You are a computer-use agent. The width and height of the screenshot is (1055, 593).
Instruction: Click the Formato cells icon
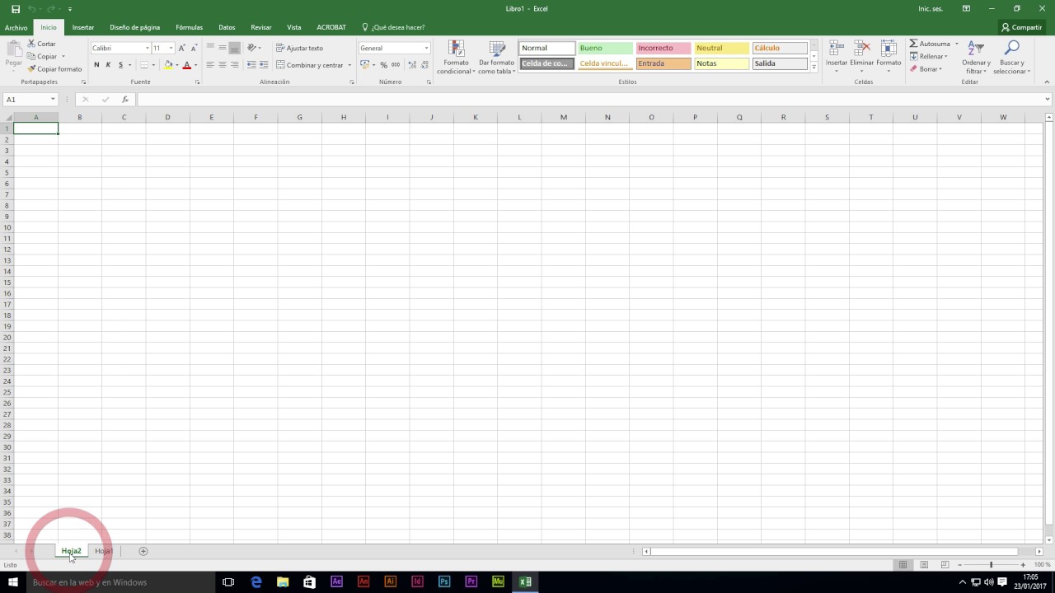pyautogui.click(x=889, y=48)
